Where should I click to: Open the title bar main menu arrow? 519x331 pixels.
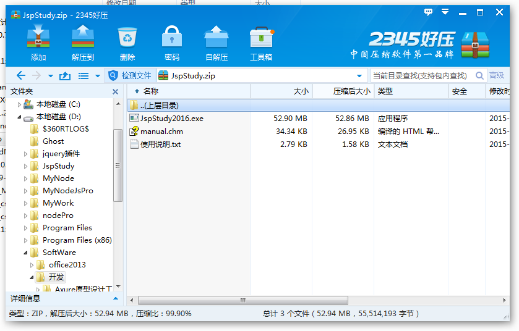445,12
